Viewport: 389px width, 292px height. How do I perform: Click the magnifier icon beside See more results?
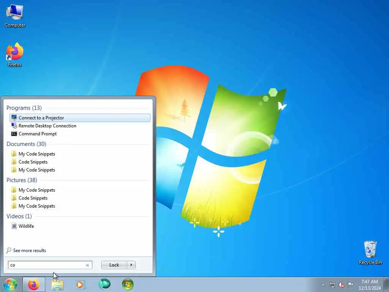click(9, 250)
